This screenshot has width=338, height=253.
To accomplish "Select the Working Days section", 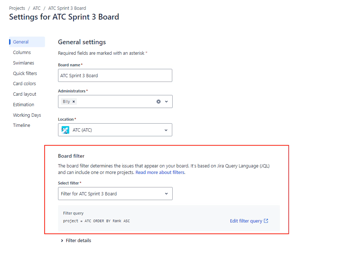I will [27, 115].
